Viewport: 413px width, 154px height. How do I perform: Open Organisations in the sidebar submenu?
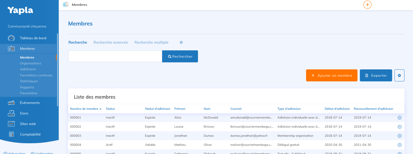pyautogui.click(x=31, y=63)
